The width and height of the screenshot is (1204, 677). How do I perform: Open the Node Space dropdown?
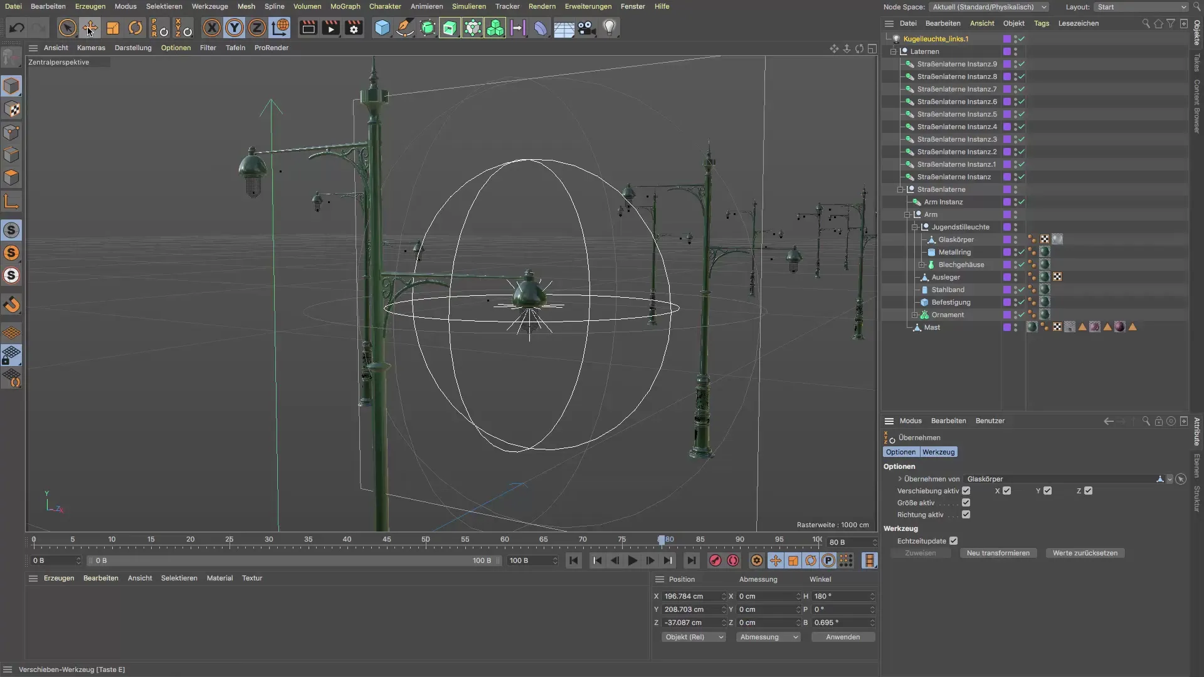[989, 7]
